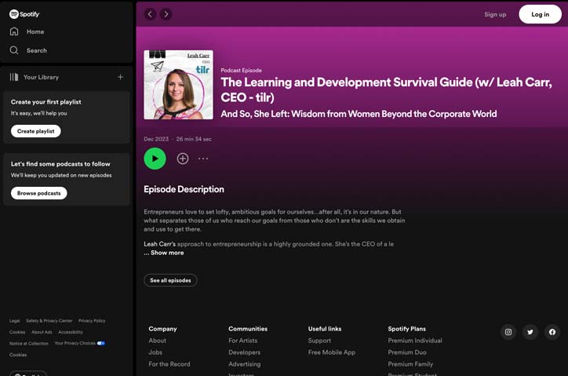Click Leah Carr's bold name in description
Viewport: 568px width, 376px height.
tap(159, 244)
